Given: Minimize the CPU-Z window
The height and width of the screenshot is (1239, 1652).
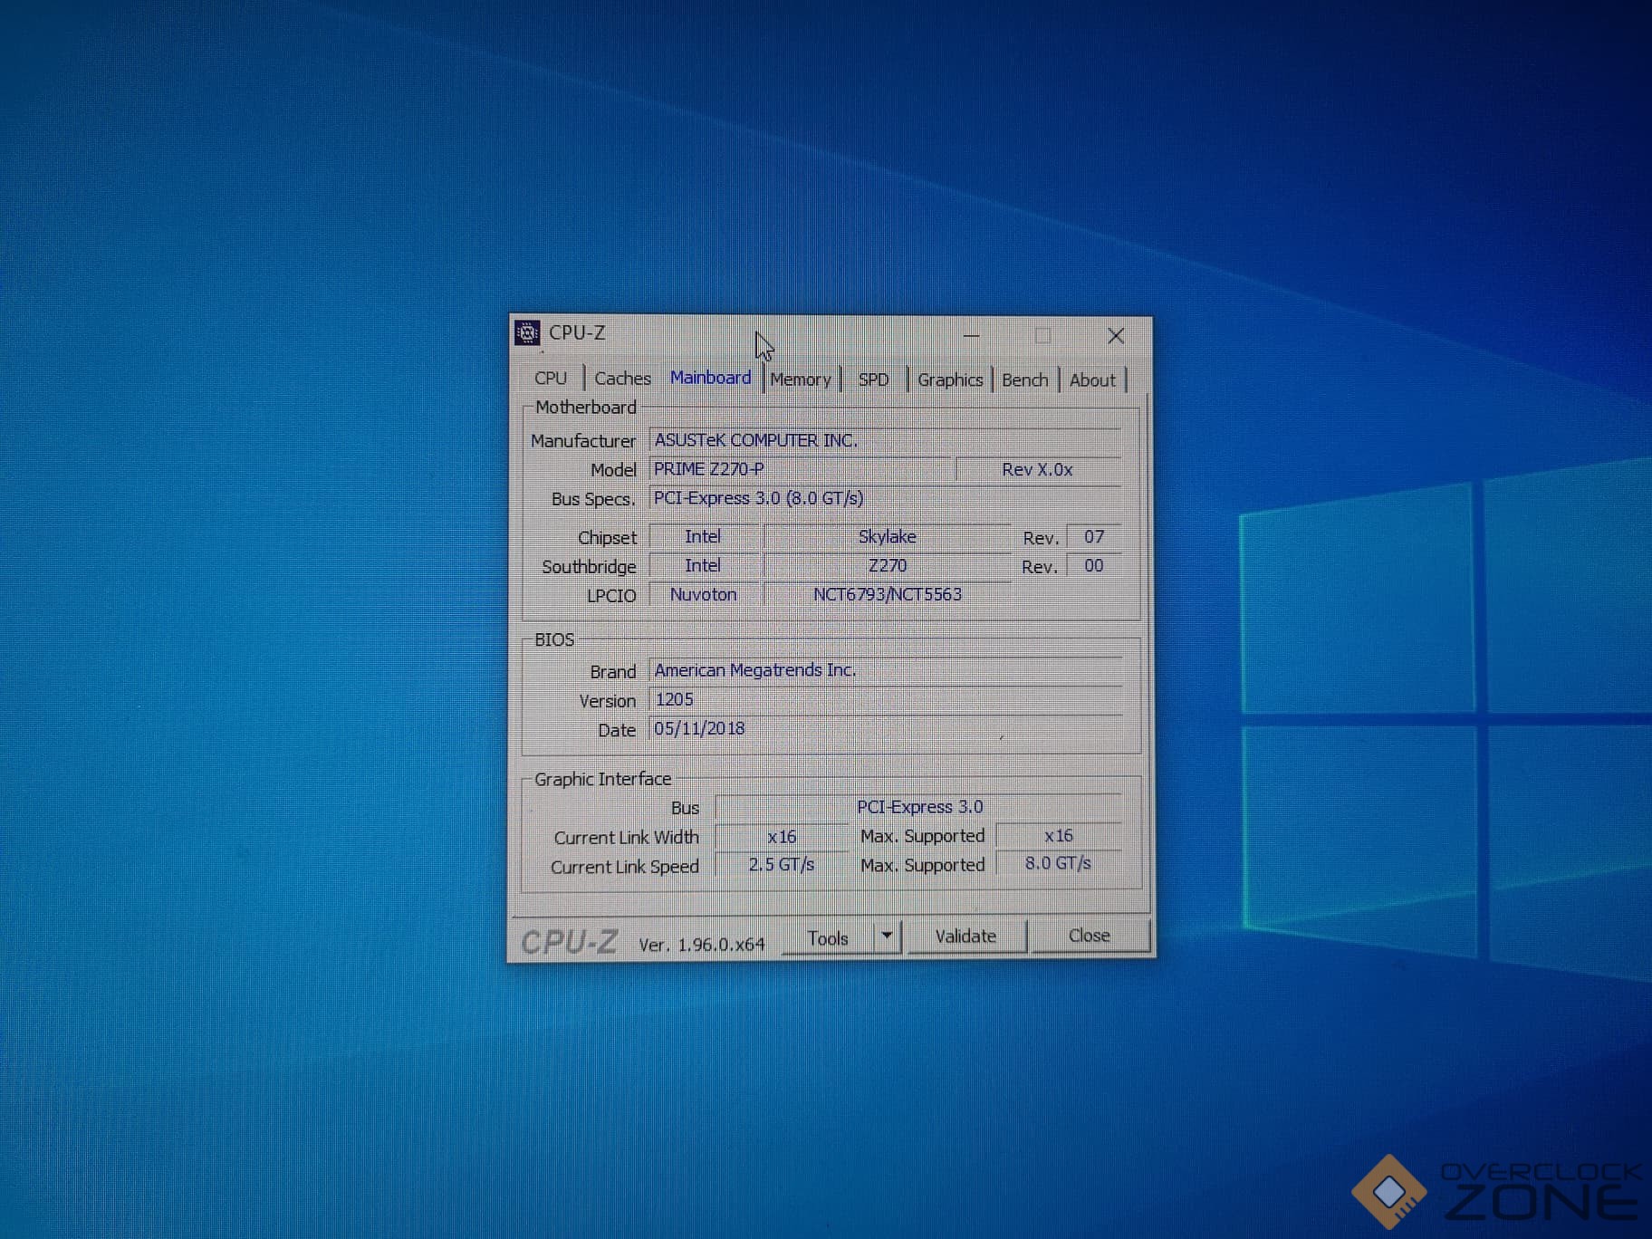Looking at the screenshot, I should click(972, 336).
